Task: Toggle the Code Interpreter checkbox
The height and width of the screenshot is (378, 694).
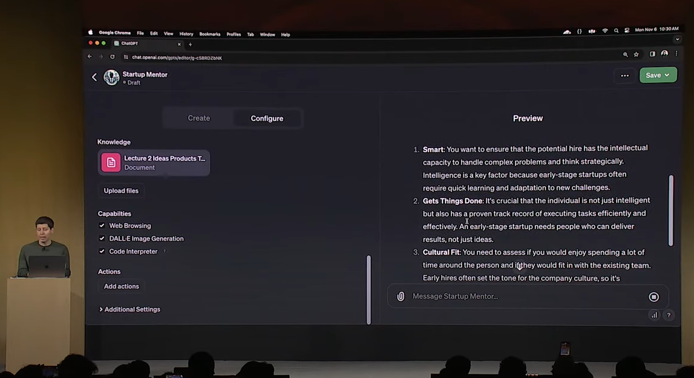Action: (x=102, y=252)
